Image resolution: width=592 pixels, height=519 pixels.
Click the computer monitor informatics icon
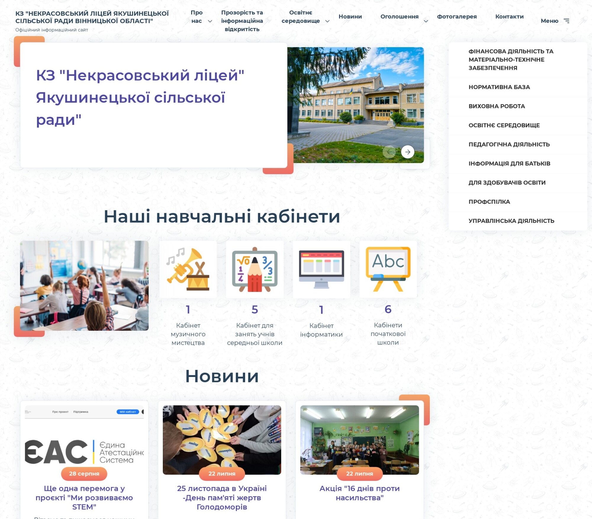tap(321, 269)
